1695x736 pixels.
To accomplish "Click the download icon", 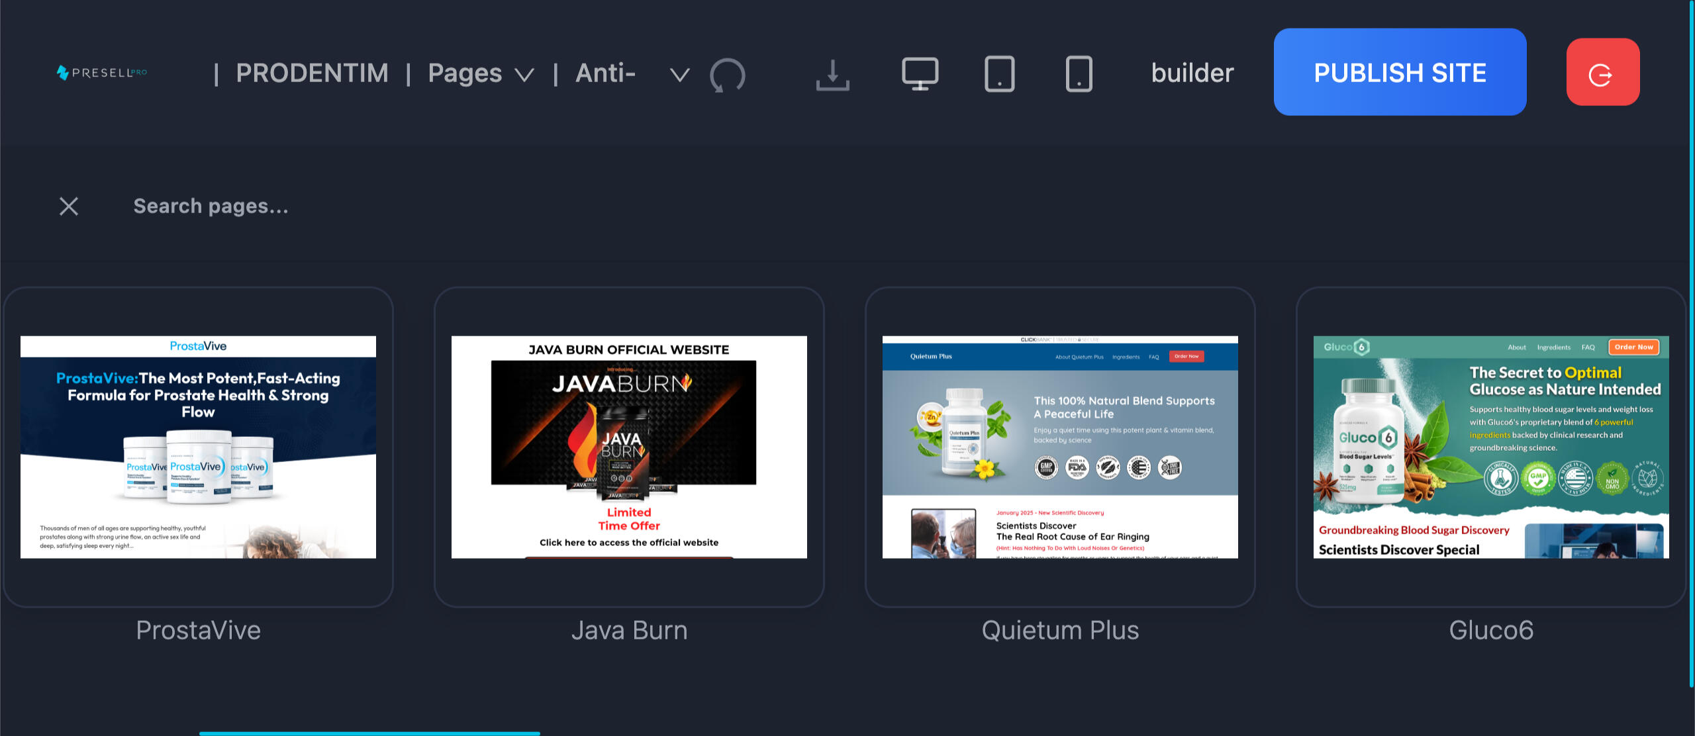I will pyautogui.click(x=832, y=75).
